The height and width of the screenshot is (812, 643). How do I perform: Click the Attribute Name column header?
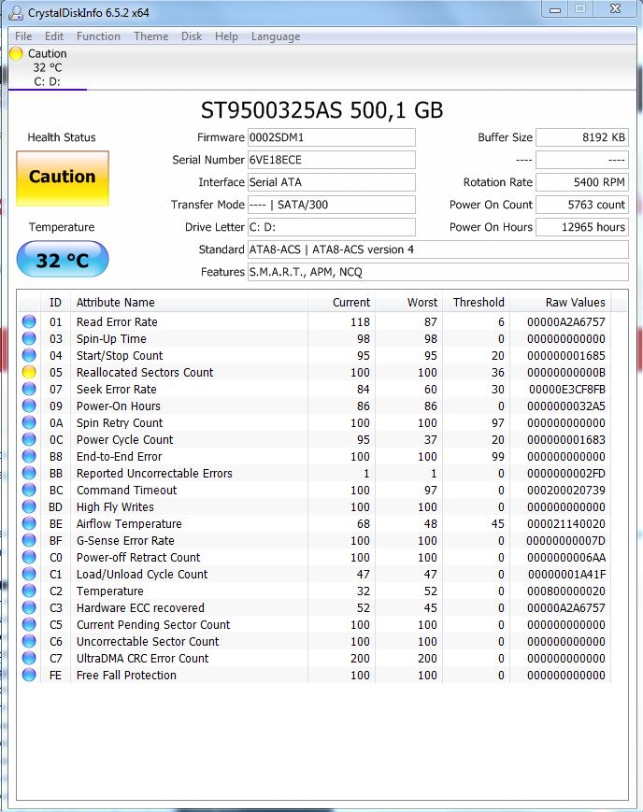[x=116, y=302]
